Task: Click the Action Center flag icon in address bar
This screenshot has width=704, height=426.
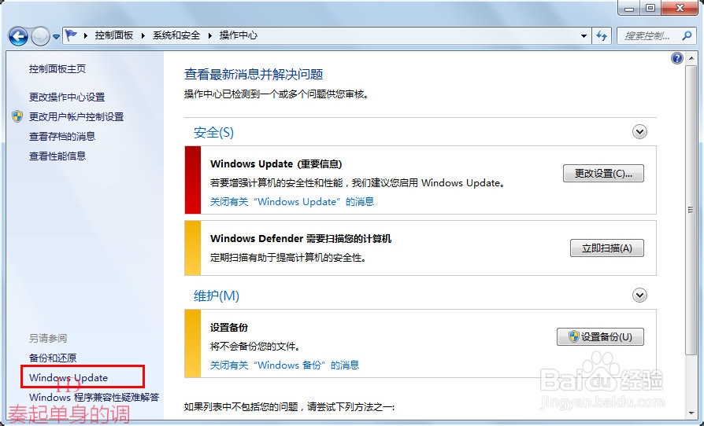Action: pyautogui.click(x=72, y=35)
